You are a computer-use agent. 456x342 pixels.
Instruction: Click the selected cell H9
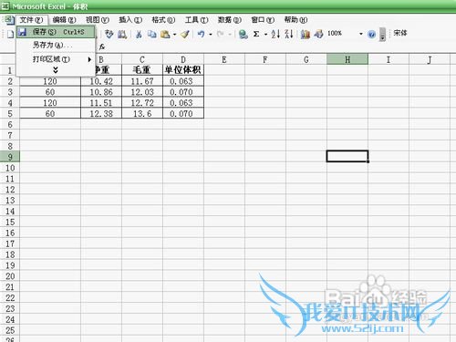coord(347,156)
